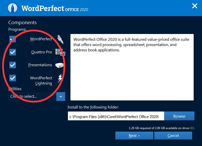Click the product description text box
This screenshot has width=202, height=146.
132,67
